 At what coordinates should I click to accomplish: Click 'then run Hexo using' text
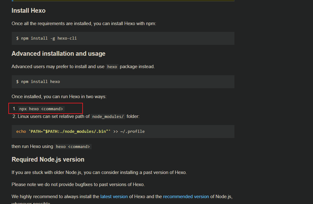[x=32, y=146]
